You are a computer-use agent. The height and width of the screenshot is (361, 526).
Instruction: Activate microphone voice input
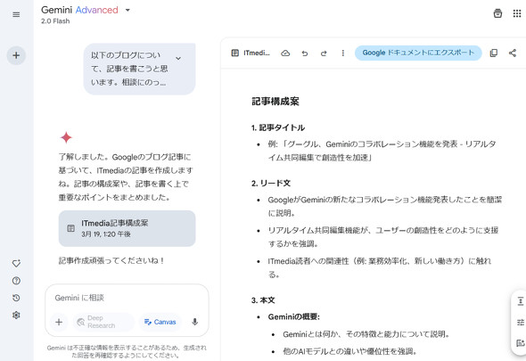point(195,322)
